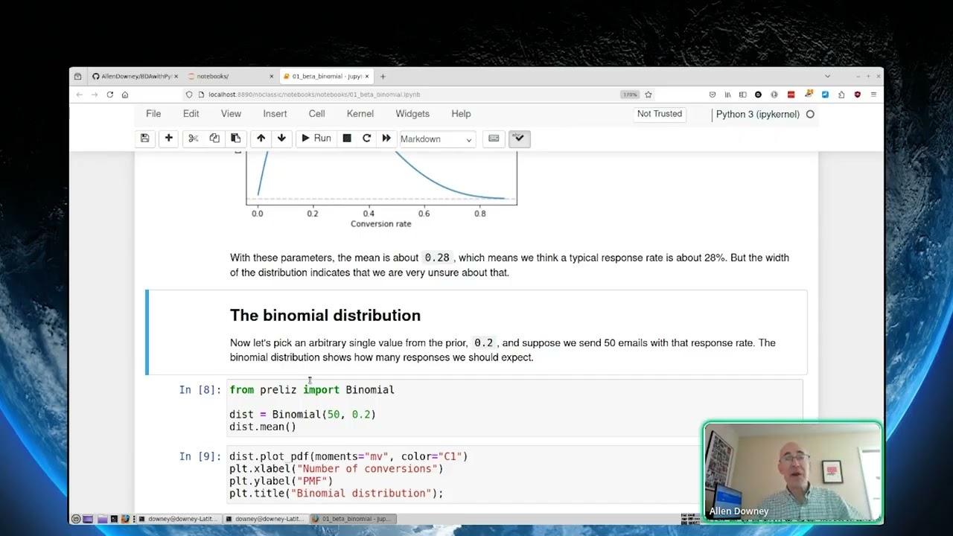
Task: Open the Widgets menu
Action: pyautogui.click(x=412, y=114)
